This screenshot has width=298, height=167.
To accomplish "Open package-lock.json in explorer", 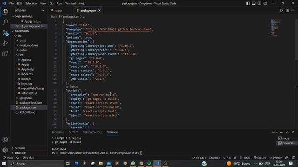I will click(x=31, y=103).
